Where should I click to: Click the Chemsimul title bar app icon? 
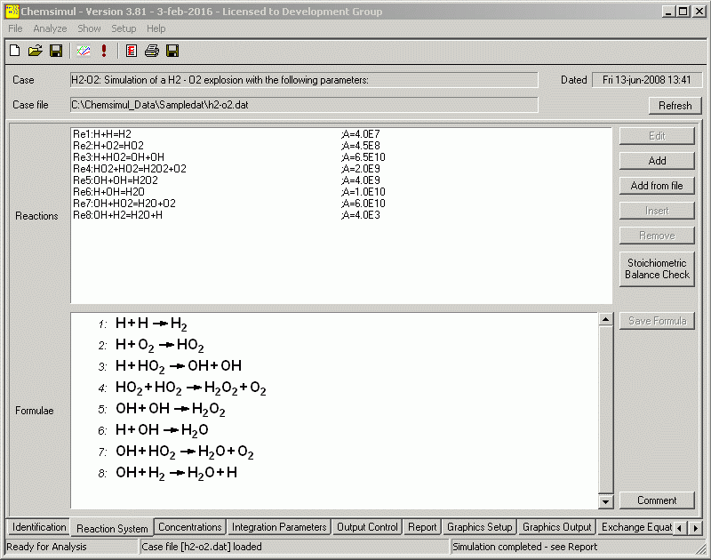pos(12,12)
